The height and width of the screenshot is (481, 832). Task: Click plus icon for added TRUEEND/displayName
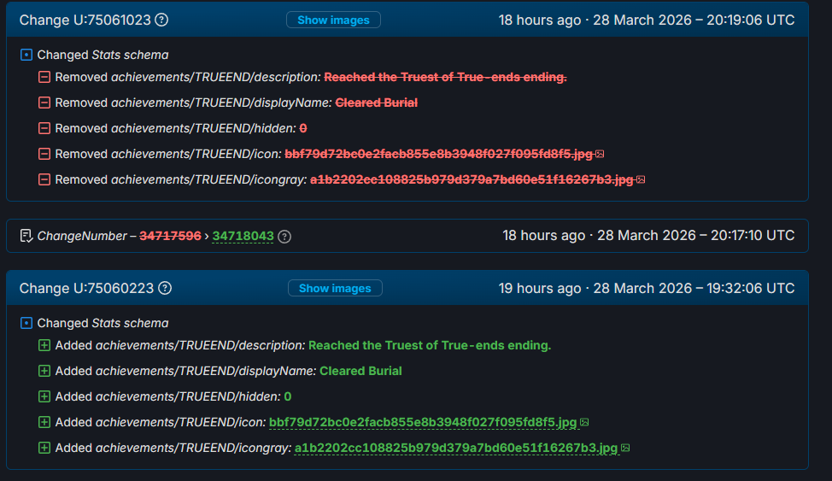point(44,371)
